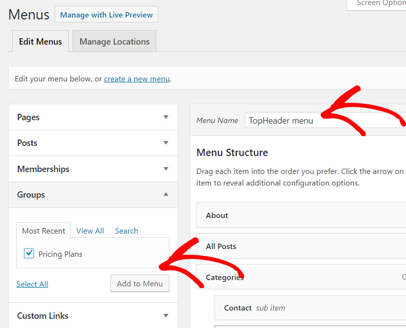Screen dimensions: 406x328
Task: Expand the Pages panel arrow
Action: (166, 117)
